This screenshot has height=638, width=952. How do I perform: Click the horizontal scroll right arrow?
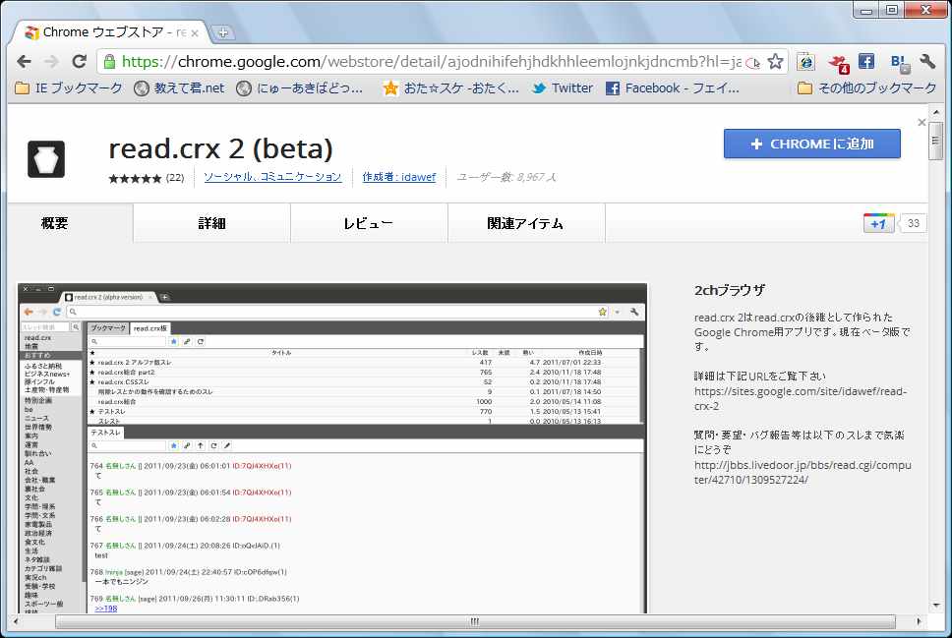pyautogui.click(x=919, y=621)
